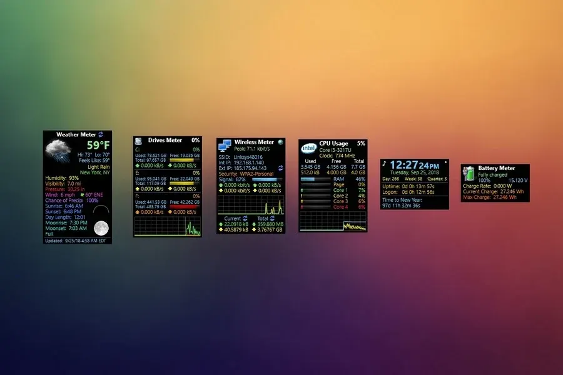Click the Updated 9/25/18 4:58 AM EDT footer

click(x=76, y=241)
